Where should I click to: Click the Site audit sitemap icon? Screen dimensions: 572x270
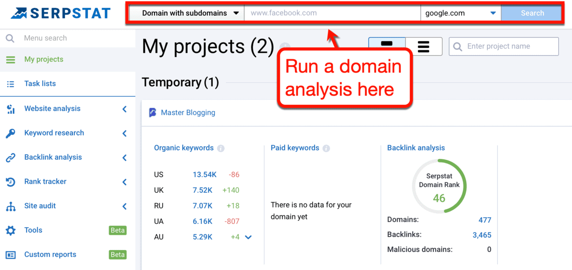(10, 206)
